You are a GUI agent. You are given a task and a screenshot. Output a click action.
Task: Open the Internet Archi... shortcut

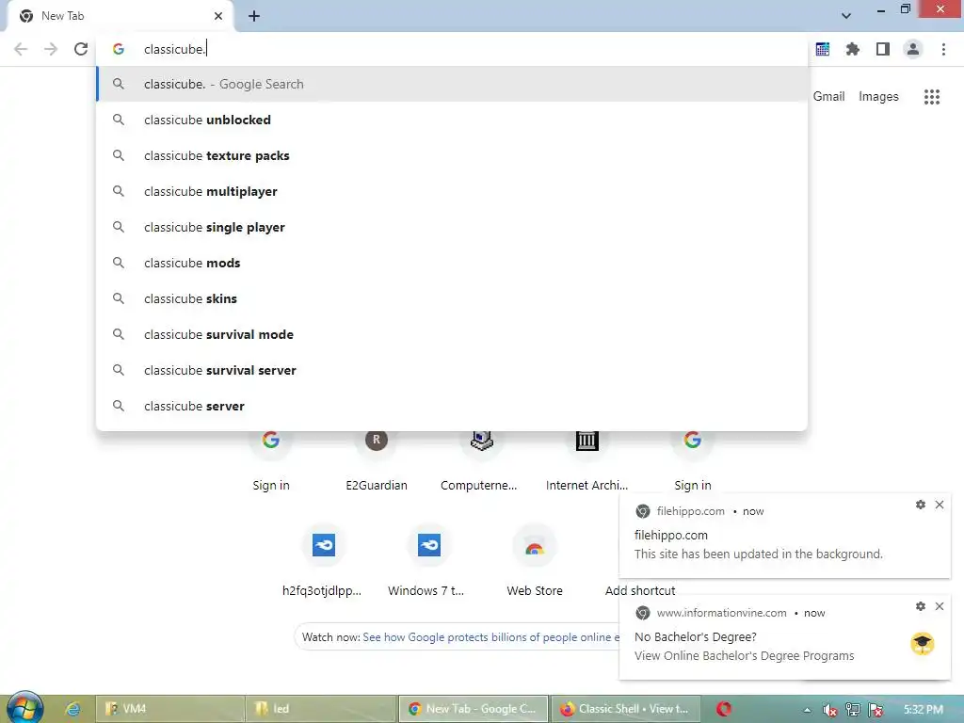586,461
